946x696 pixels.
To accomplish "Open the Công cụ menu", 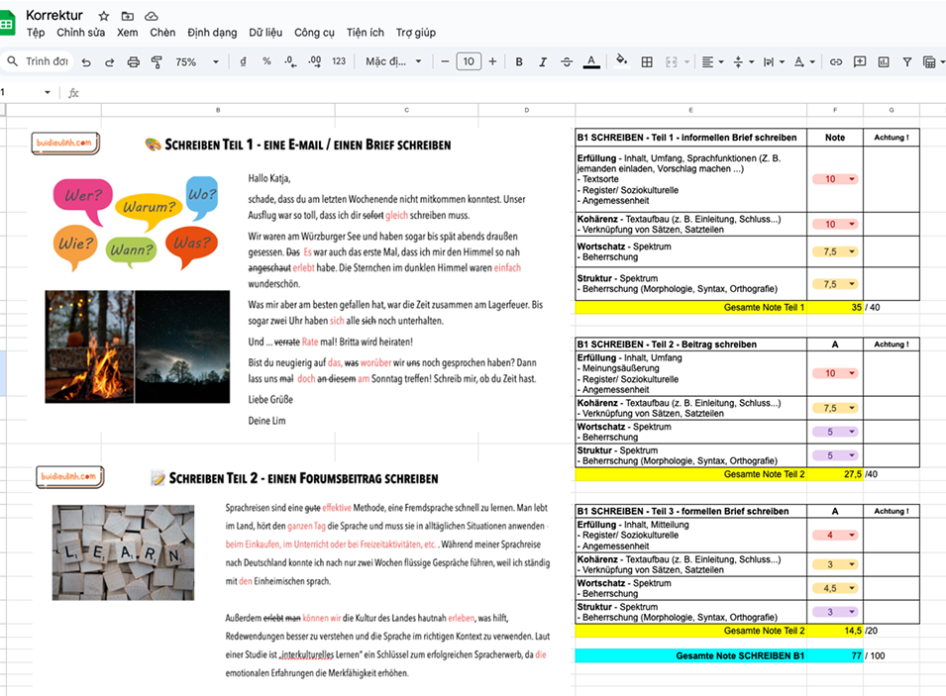I will pos(314,33).
